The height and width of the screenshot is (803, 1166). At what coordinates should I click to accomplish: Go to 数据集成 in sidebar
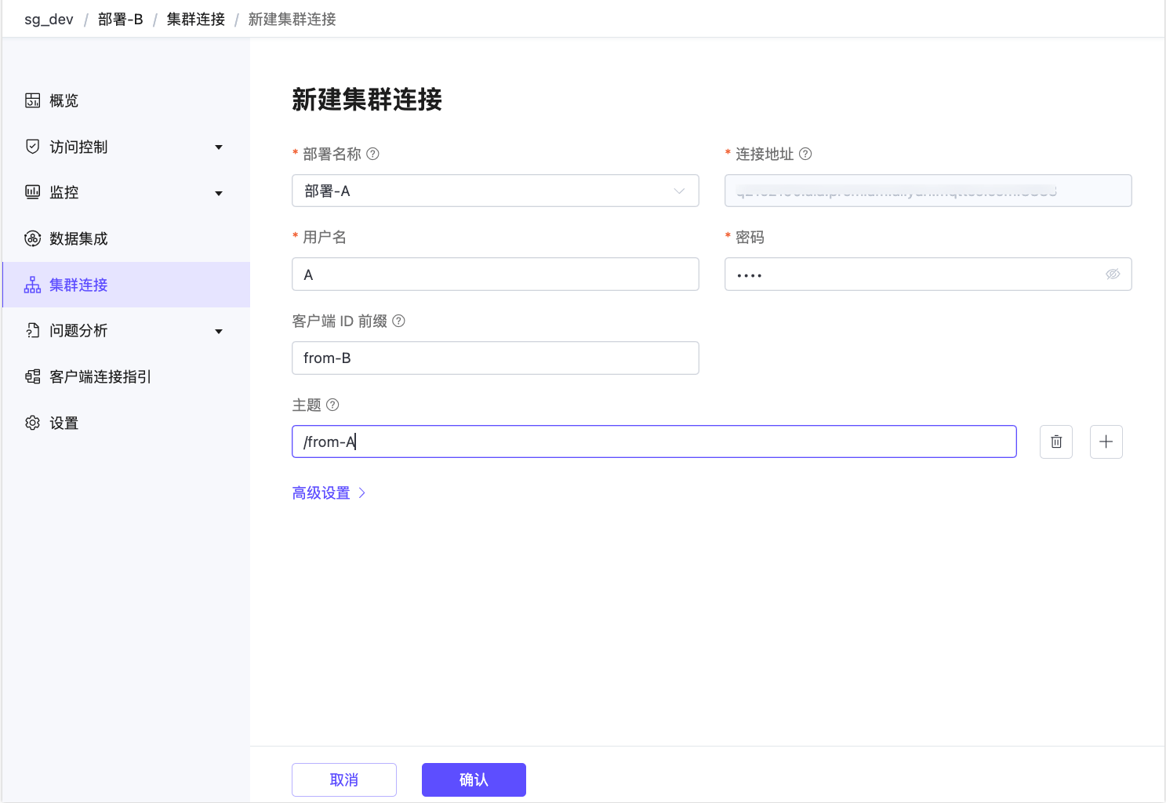pyautogui.click(x=78, y=238)
